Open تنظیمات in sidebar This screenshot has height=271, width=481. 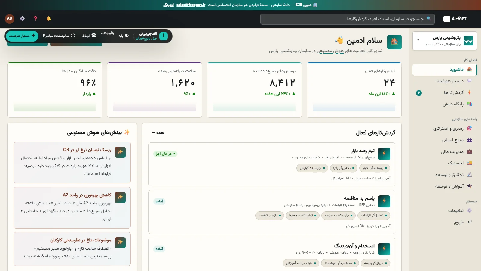pos(444,211)
